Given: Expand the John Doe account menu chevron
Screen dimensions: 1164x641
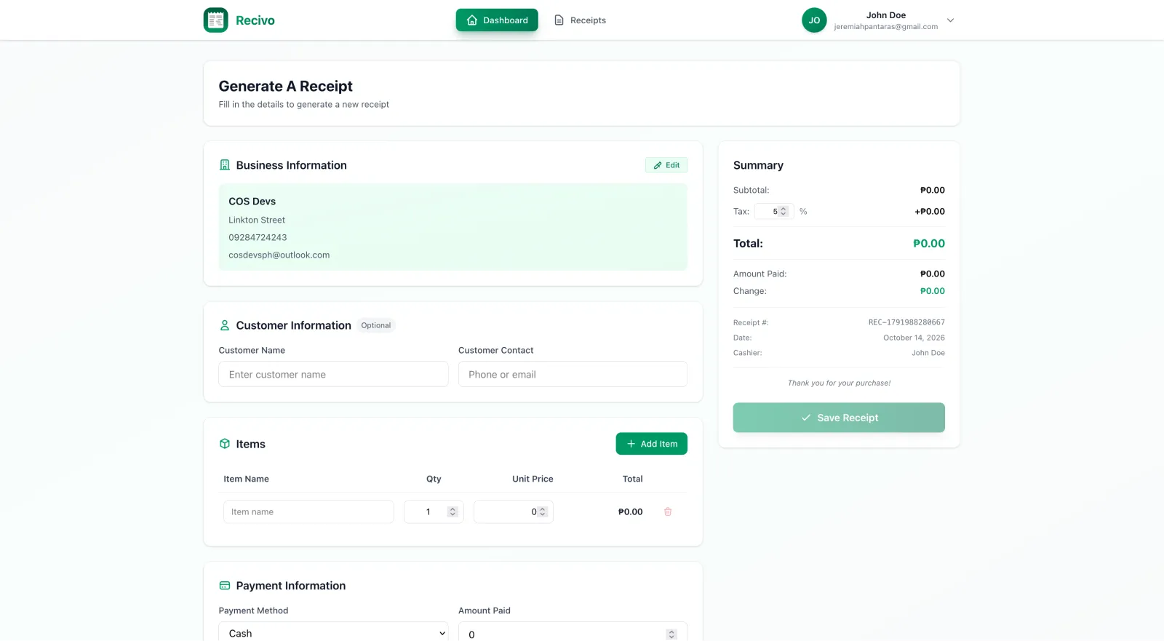Looking at the screenshot, I should pyautogui.click(x=950, y=20).
